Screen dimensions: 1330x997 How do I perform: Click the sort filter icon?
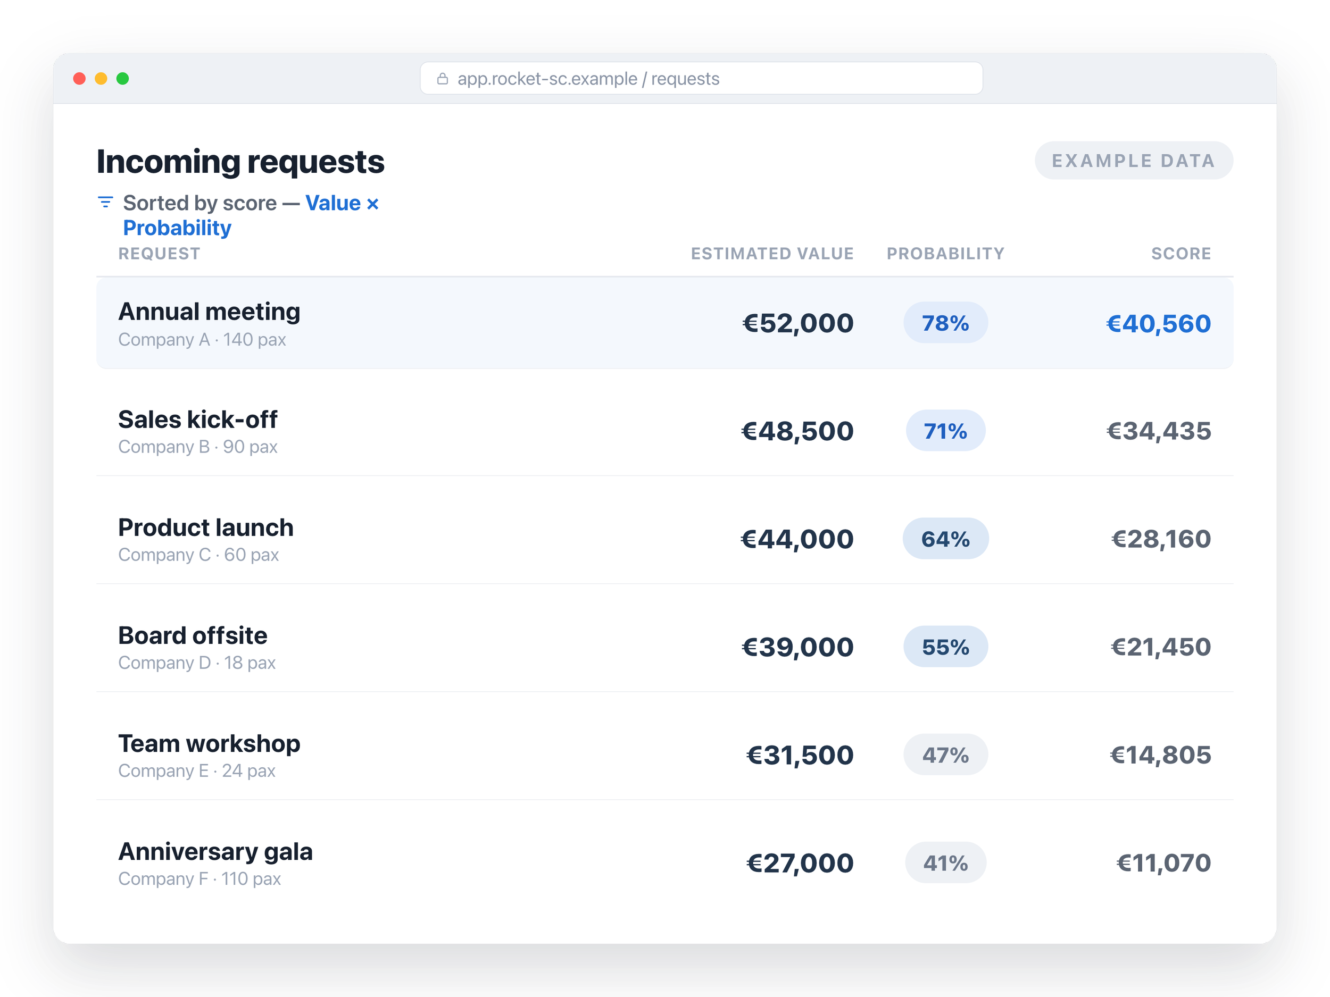(x=105, y=203)
